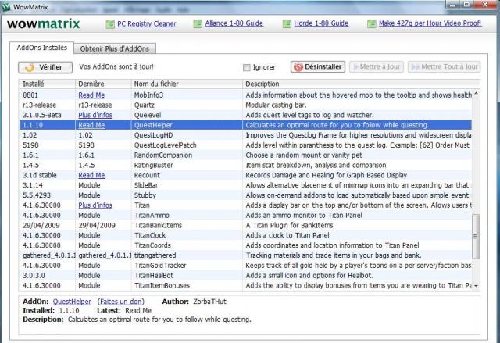Open Plus d'infos link for Quelevel

[x=95, y=115]
